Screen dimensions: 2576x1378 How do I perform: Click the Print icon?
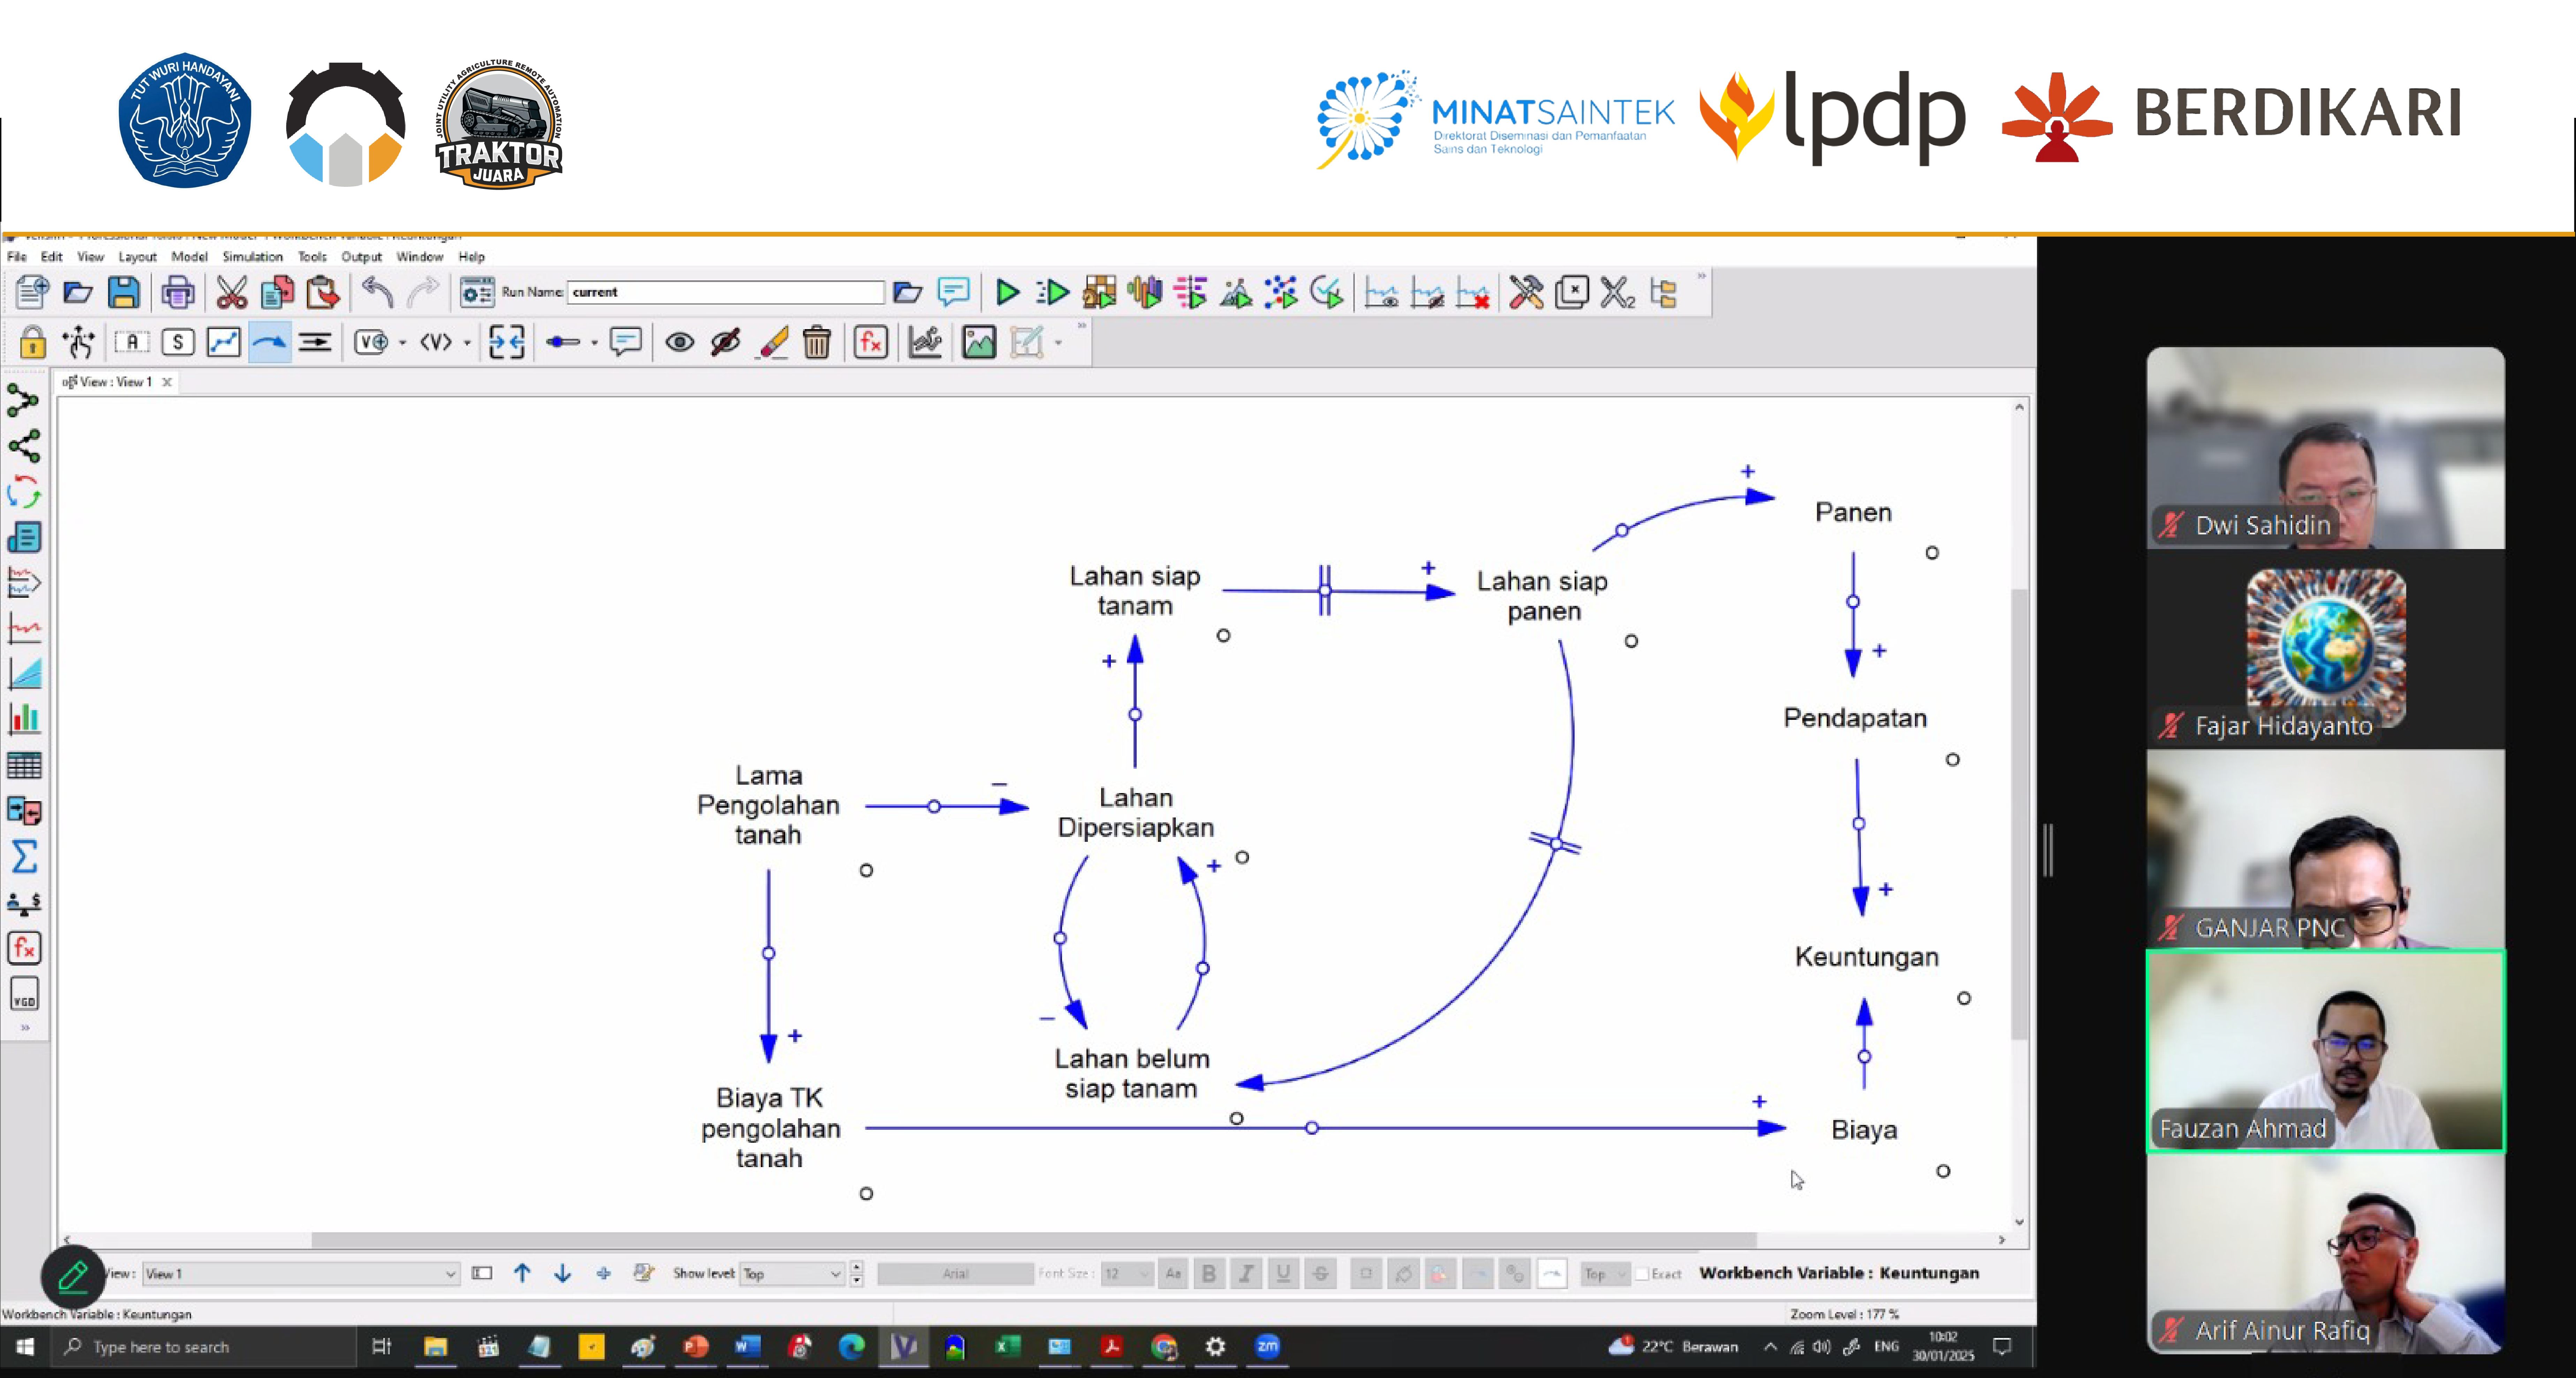coord(178,292)
